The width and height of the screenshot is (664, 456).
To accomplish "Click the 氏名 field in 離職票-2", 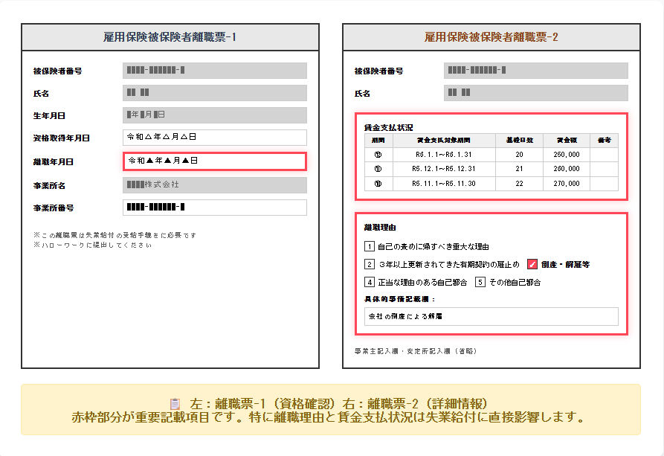I will coord(535,93).
